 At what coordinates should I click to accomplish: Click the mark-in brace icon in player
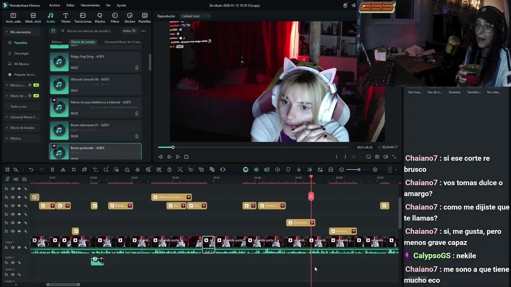(337, 157)
